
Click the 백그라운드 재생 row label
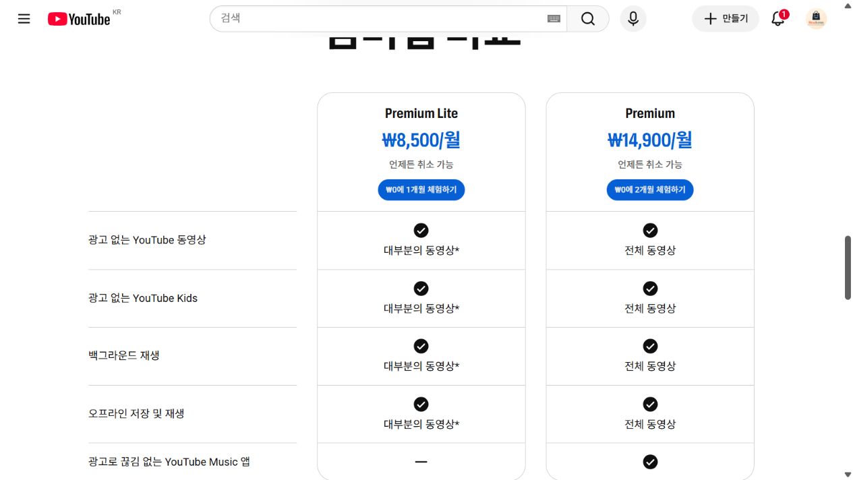point(124,355)
